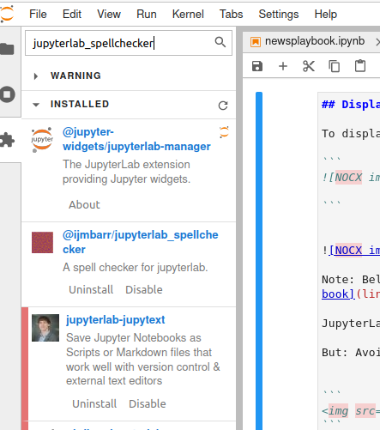Open the jupyterlab-jupytext link
This screenshot has height=430, width=380.
click(116, 320)
